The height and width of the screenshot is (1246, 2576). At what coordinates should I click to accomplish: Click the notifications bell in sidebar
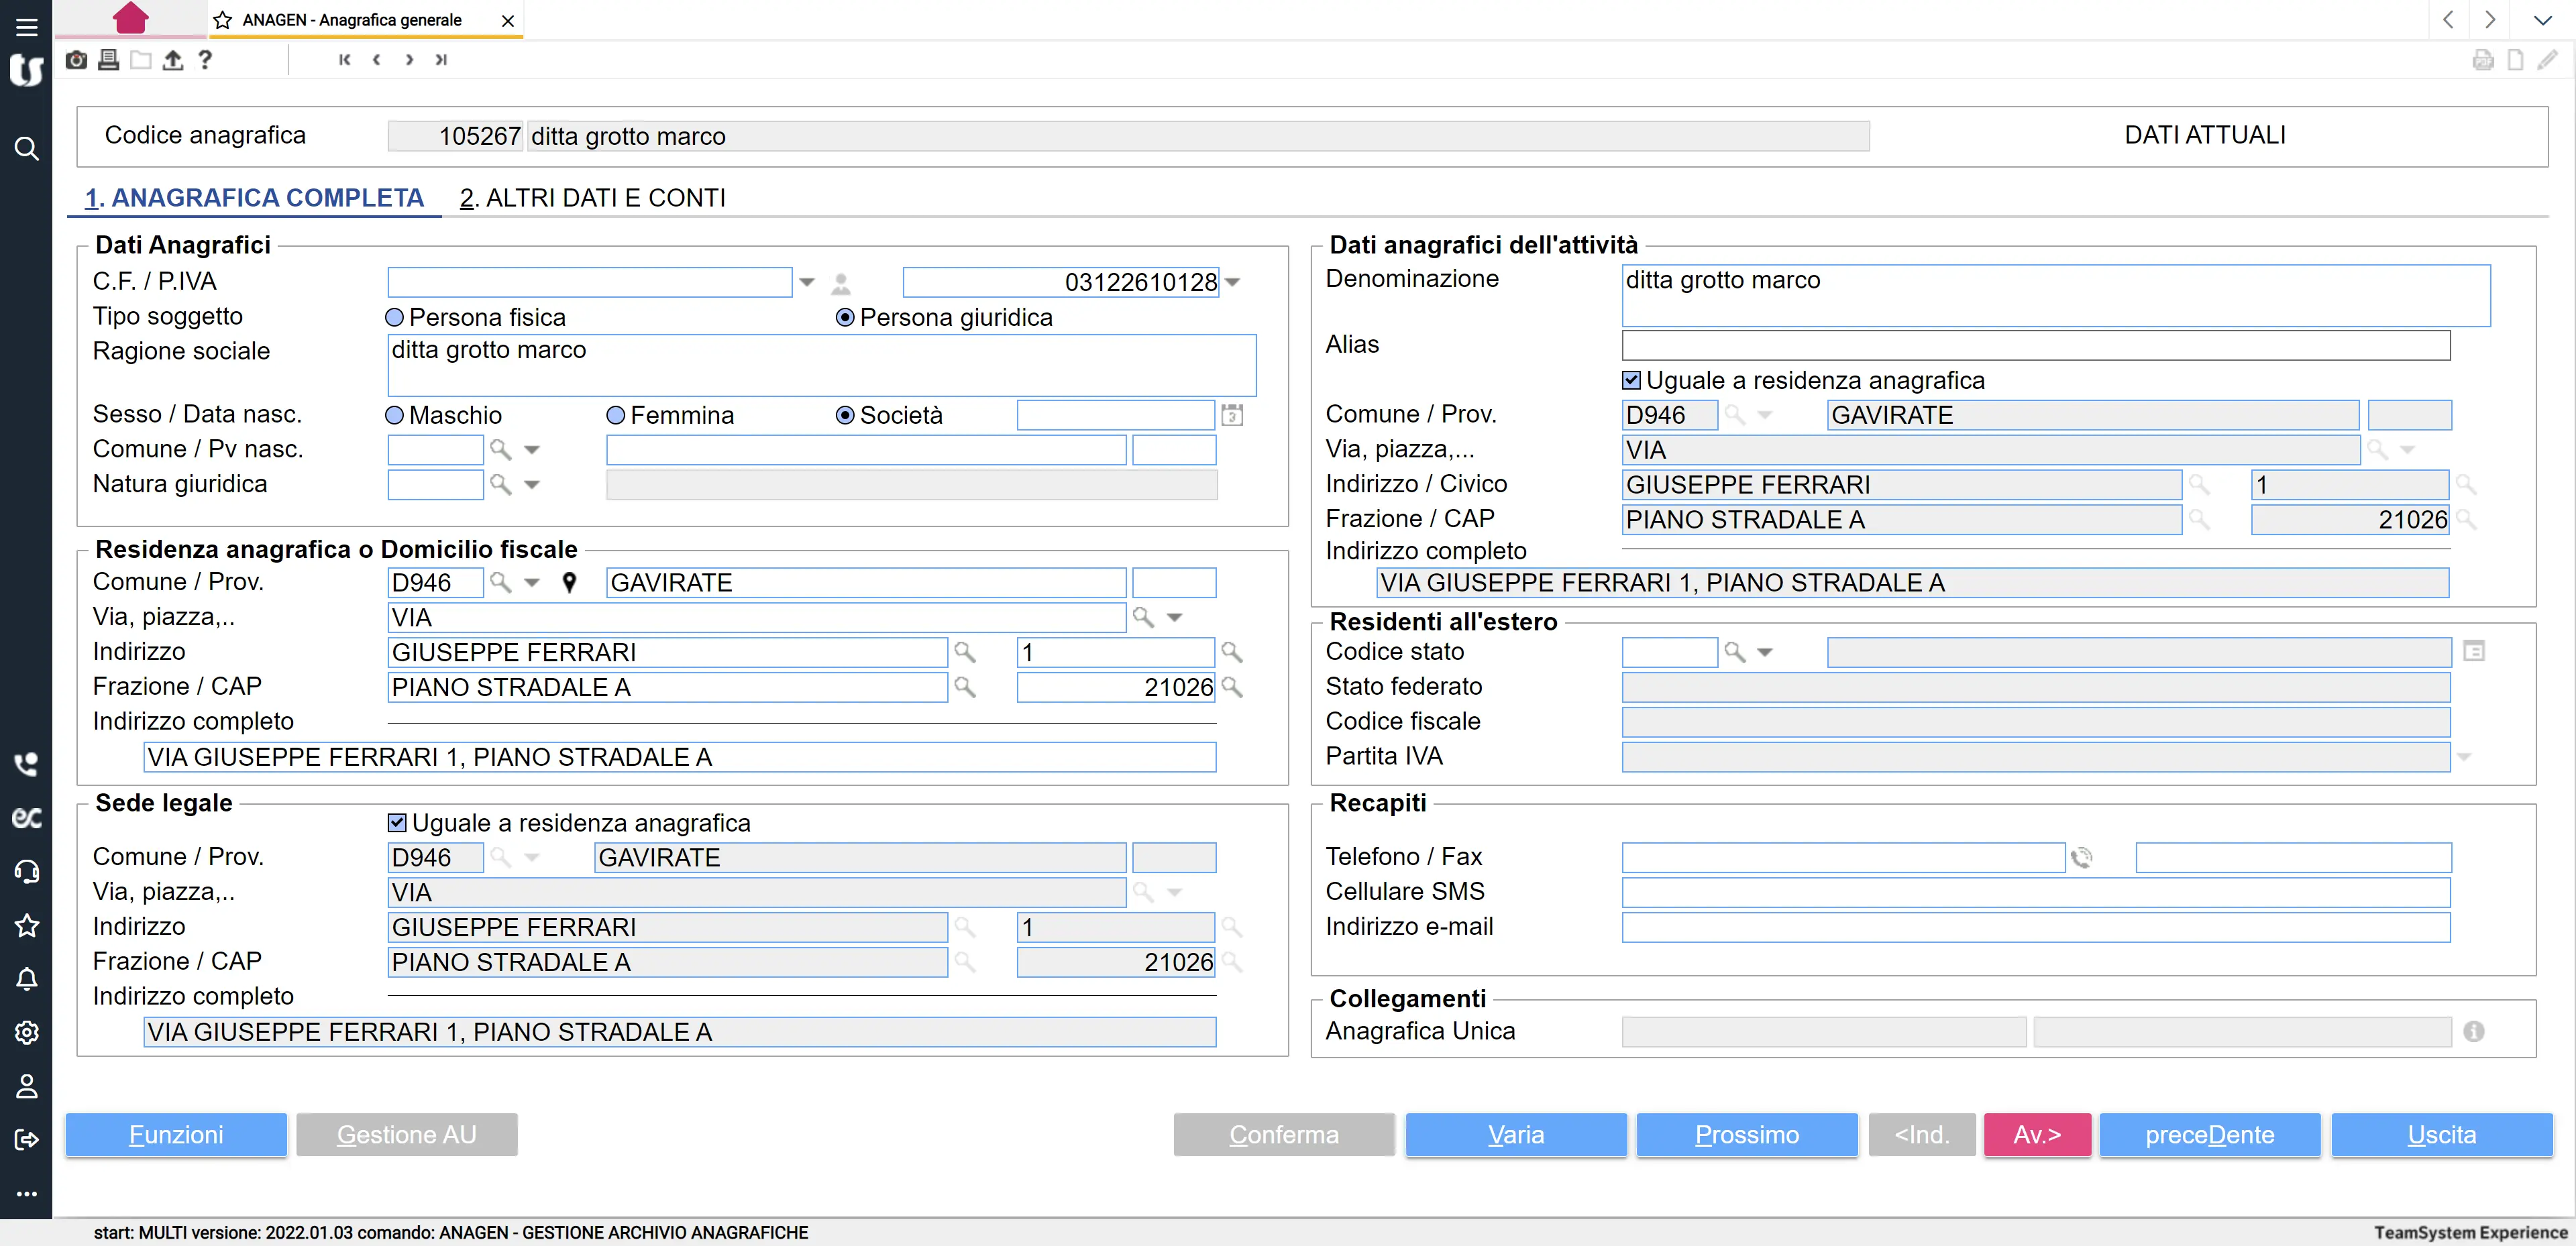[27, 979]
